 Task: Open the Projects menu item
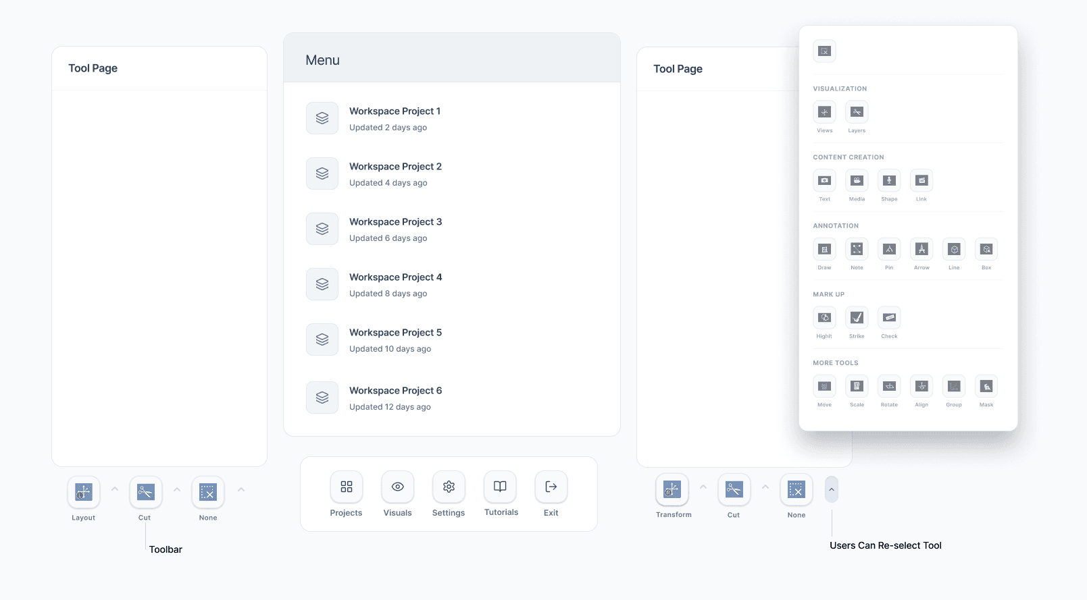[347, 487]
